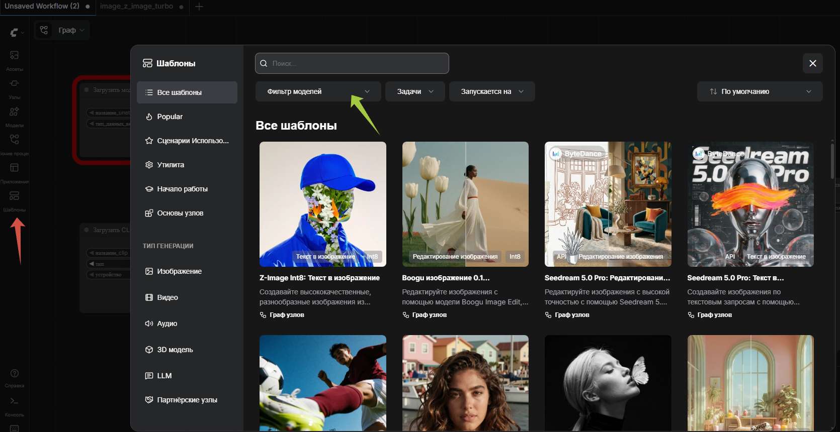Open the soccer player template thumbnail

tap(323, 383)
